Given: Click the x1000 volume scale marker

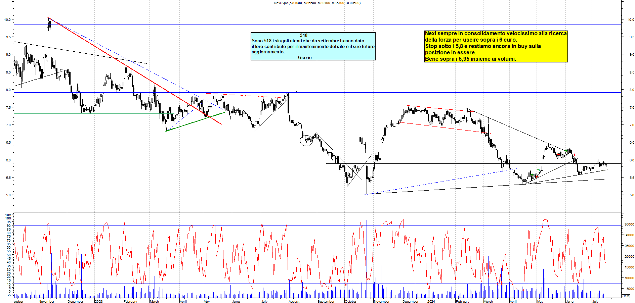Looking at the screenshot, I should click(626, 296).
